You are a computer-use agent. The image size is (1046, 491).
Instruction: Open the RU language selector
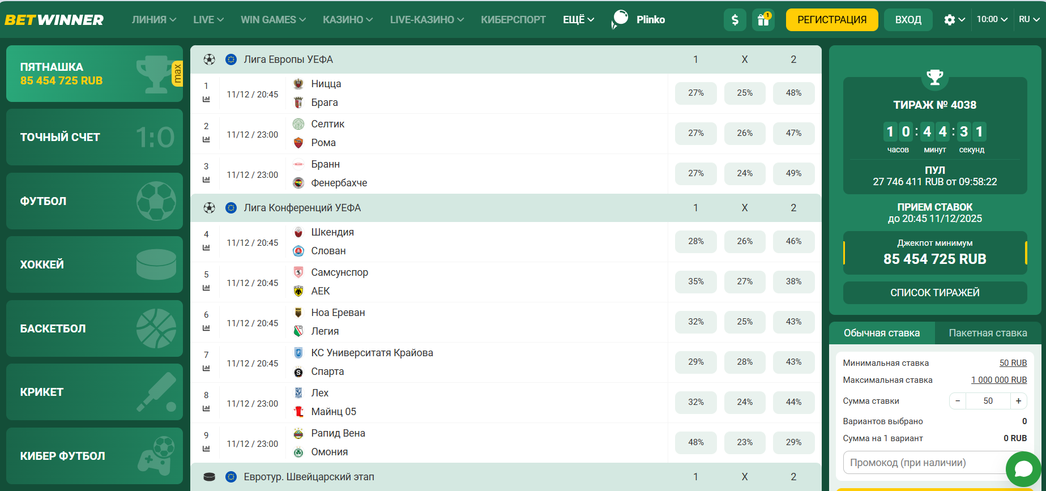click(1028, 19)
